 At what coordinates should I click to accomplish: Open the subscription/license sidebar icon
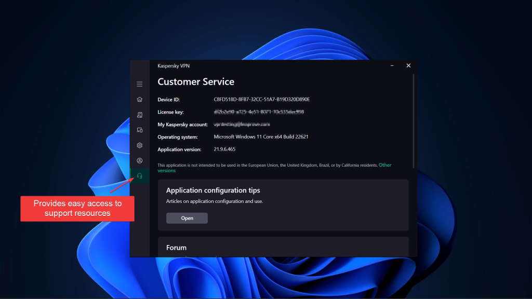point(139,115)
